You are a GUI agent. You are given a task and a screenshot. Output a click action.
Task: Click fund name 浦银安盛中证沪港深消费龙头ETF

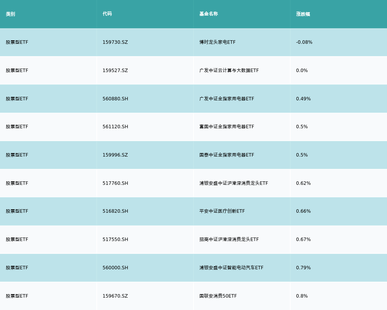tap(234, 183)
